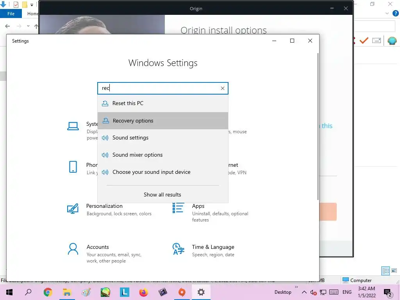Open Apps category label
Screen dimensions: 400x300
click(x=198, y=206)
